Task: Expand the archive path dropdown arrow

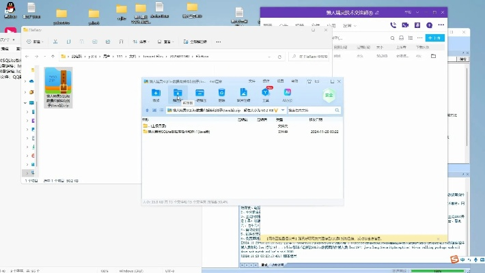Action: [x=283, y=110]
